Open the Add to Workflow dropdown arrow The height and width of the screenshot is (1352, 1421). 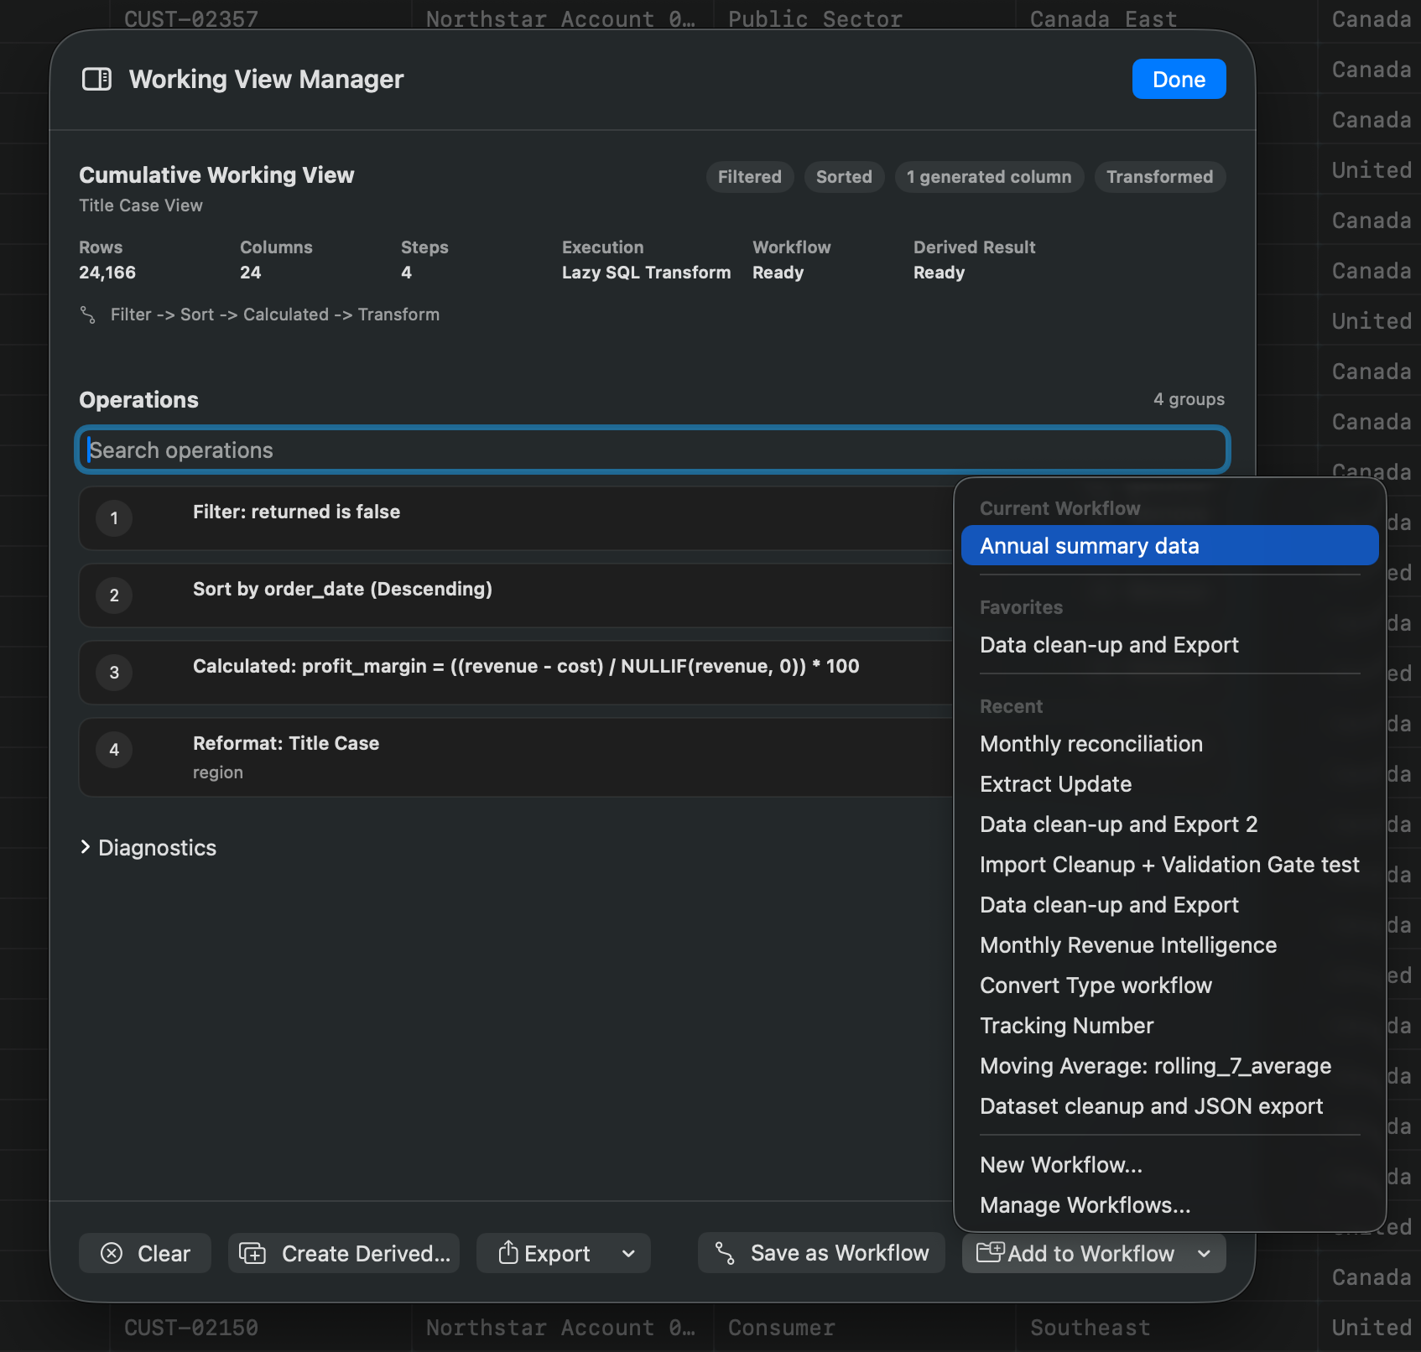coord(1204,1253)
